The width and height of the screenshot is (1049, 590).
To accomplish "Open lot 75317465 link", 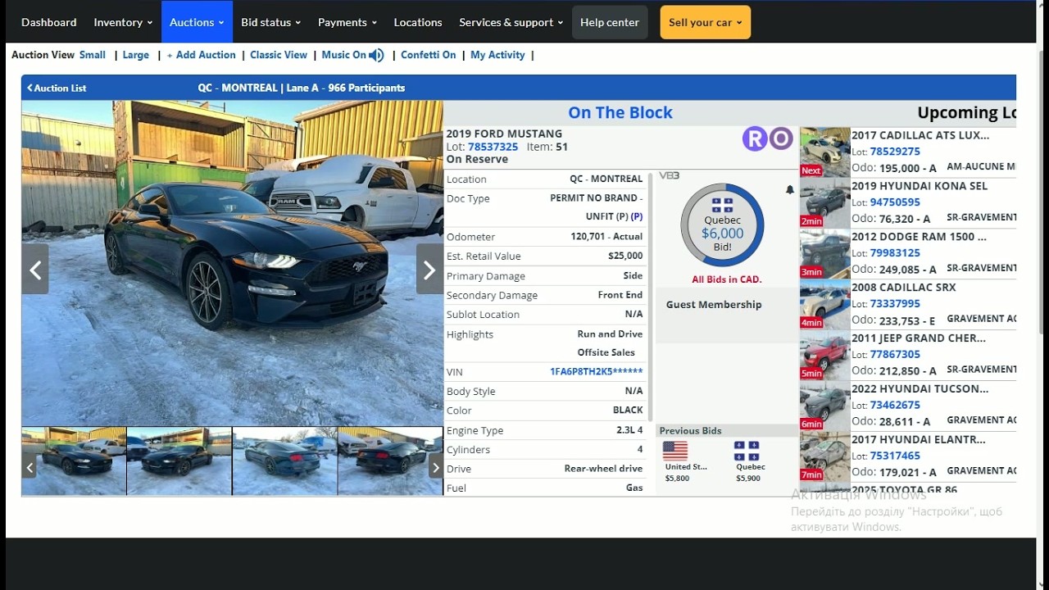I will pos(895,456).
